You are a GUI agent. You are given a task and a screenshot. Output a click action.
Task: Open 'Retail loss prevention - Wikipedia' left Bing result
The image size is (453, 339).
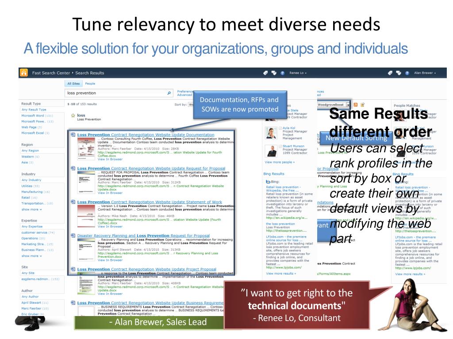click(x=284, y=189)
